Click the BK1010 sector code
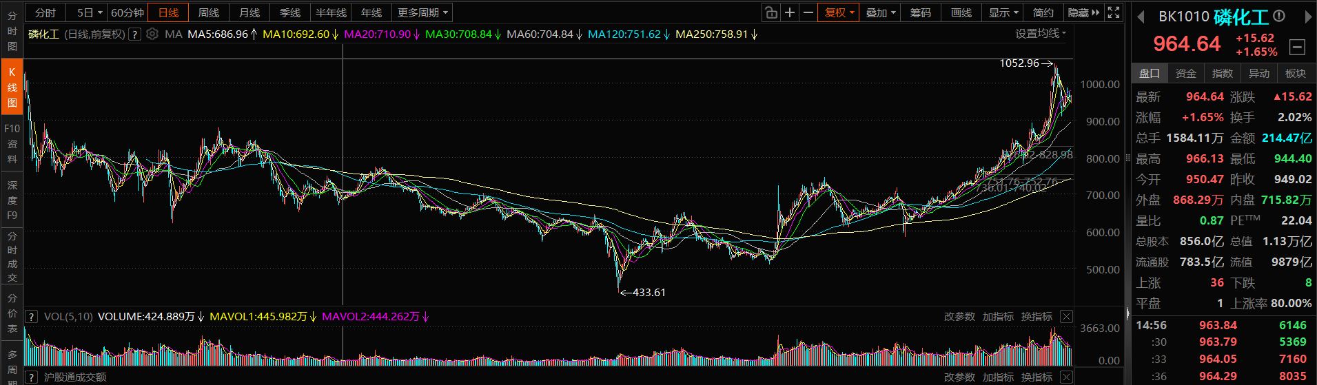This screenshot has width=1317, height=385. coord(1183,16)
